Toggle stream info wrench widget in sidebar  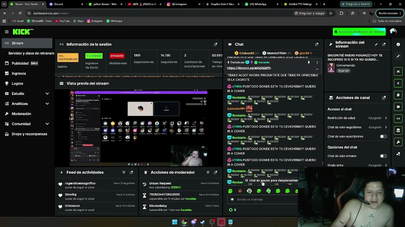tap(398, 142)
